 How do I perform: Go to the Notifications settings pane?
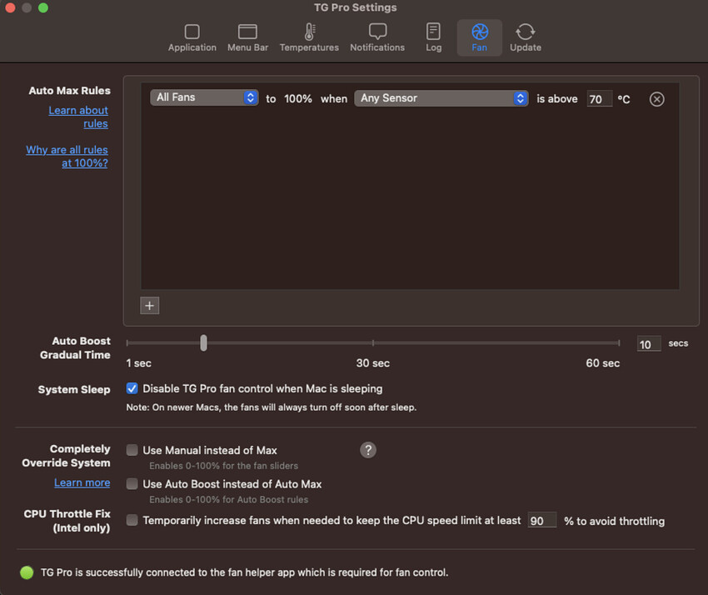point(377,38)
